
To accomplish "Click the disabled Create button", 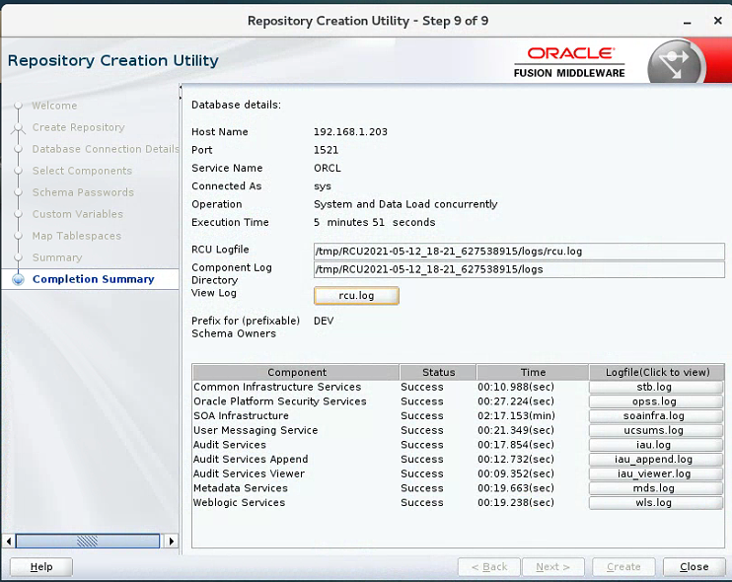I will point(623,567).
